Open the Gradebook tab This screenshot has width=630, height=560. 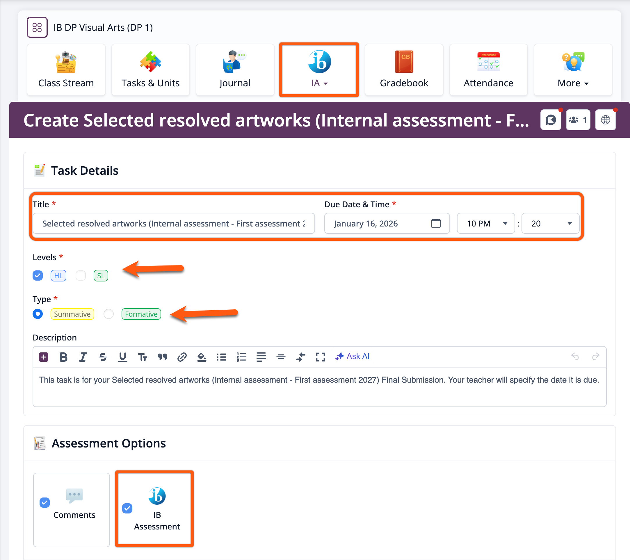click(x=404, y=70)
